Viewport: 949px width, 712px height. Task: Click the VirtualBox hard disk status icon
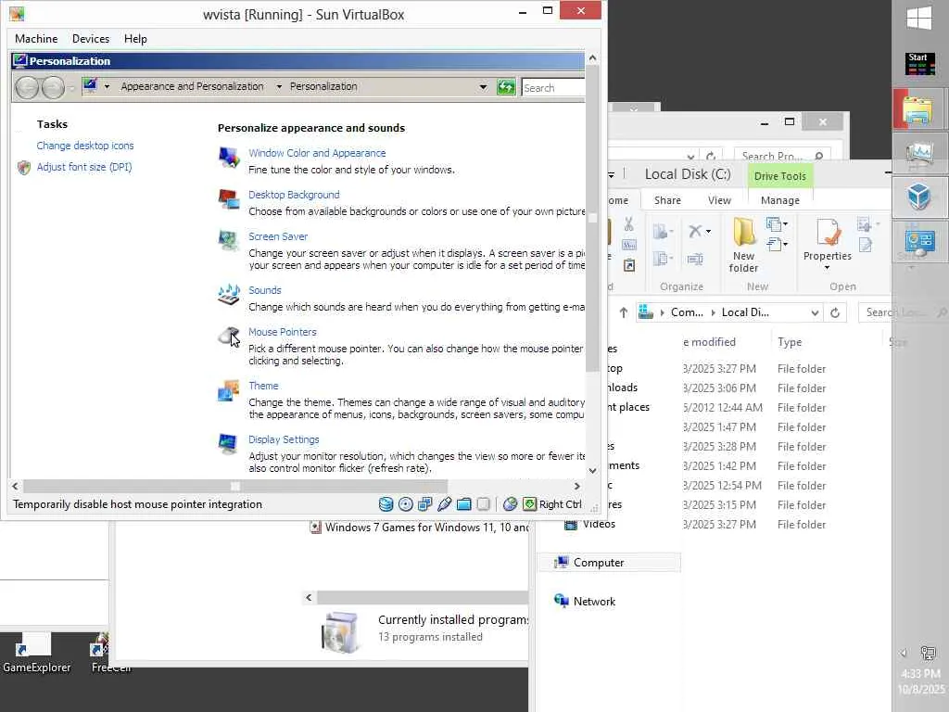[x=386, y=504]
